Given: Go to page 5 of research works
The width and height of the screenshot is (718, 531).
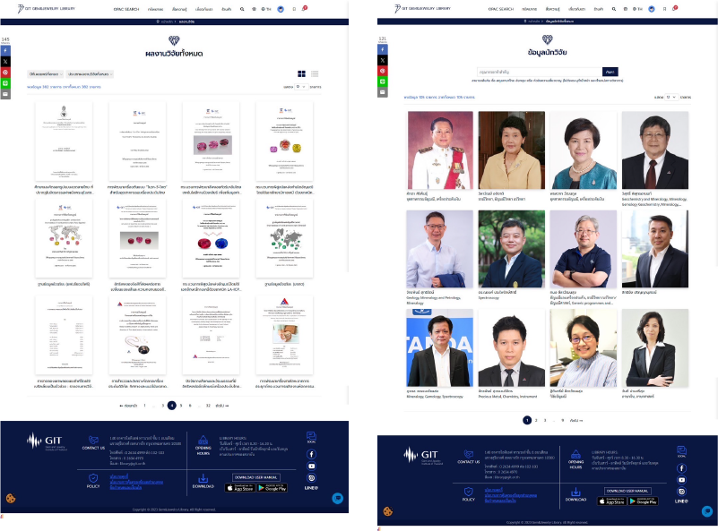Looking at the screenshot, I should pos(181,406).
